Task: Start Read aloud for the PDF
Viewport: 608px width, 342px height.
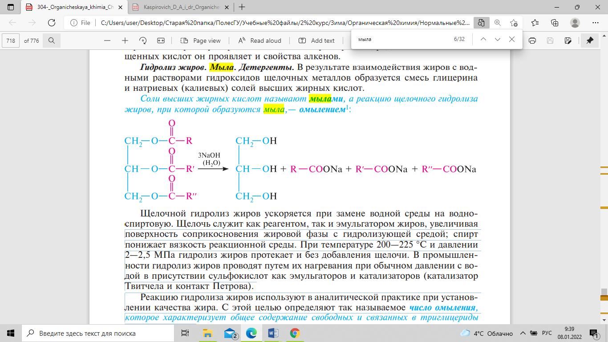Action: (x=260, y=41)
